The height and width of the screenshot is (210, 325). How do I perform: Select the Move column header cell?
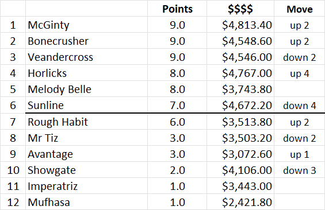(300, 9)
